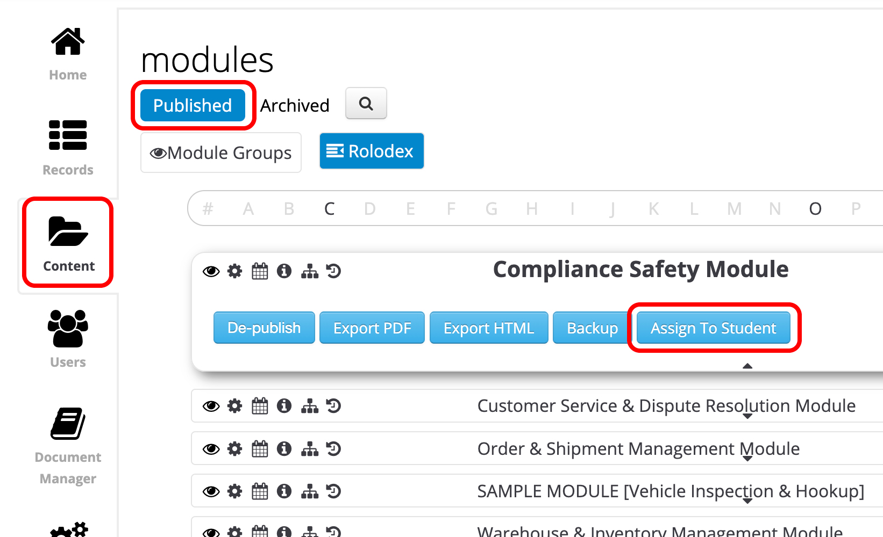The width and height of the screenshot is (883, 537).
Task: Show info icon for Compliance Safety Module
Action: 284,271
